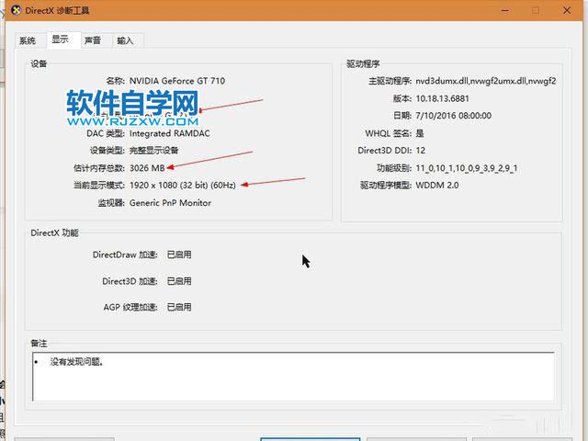Switch to the 系统 tab
588x441 pixels.
[x=28, y=40]
